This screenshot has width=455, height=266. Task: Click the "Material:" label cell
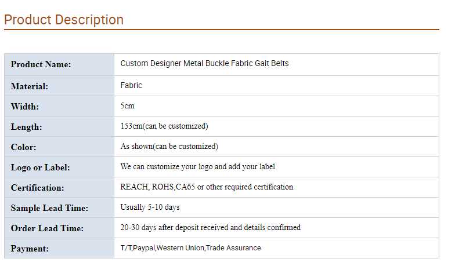[x=30, y=86]
